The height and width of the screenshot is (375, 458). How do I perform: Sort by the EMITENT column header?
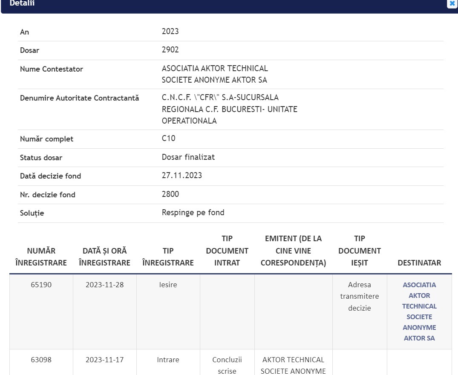click(293, 251)
